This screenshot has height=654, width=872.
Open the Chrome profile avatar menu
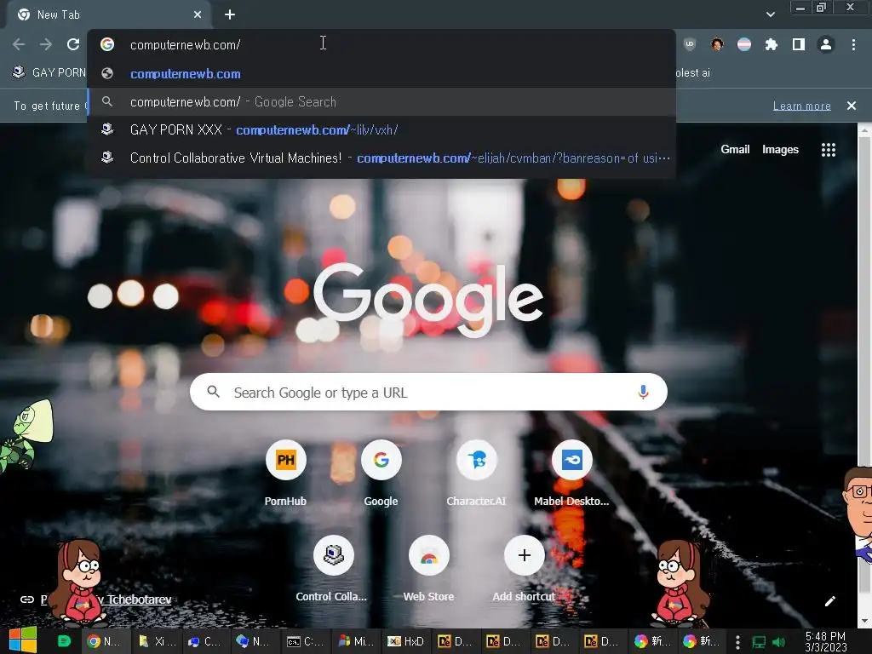click(826, 44)
